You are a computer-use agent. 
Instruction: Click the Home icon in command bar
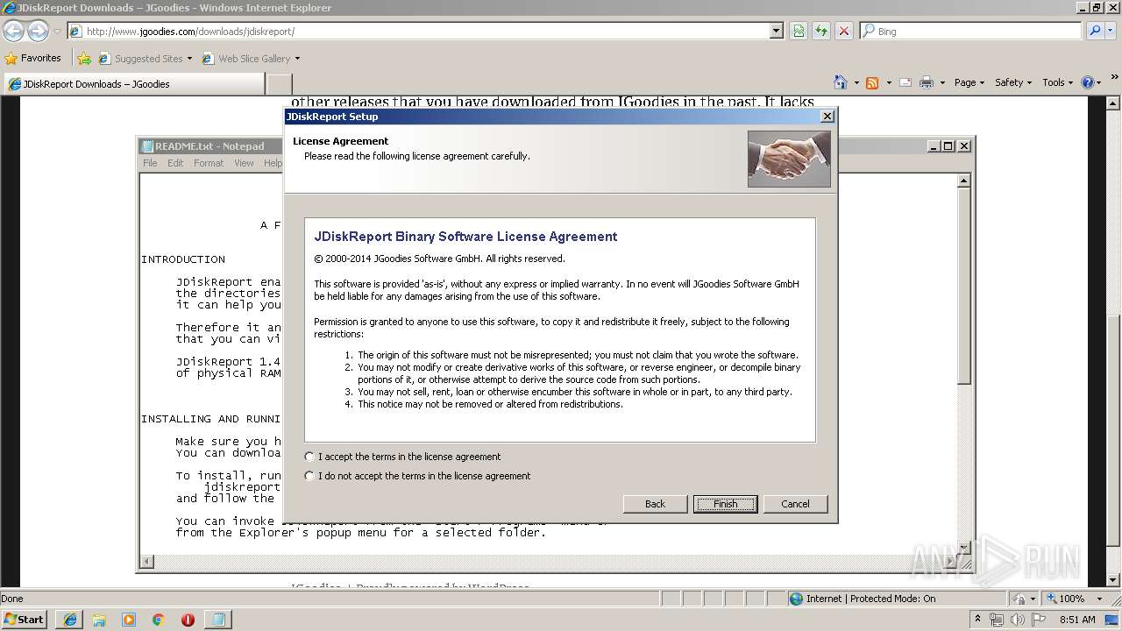(x=841, y=82)
